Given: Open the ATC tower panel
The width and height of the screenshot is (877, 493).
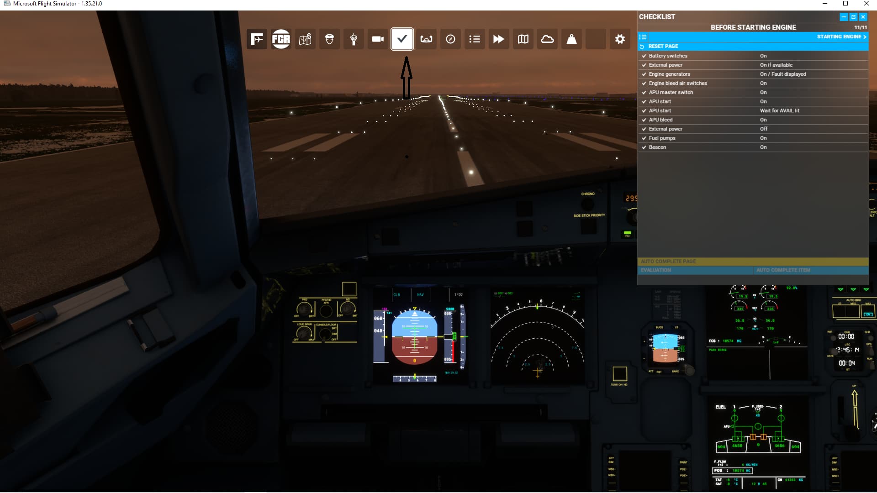Looking at the screenshot, I should tap(354, 39).
